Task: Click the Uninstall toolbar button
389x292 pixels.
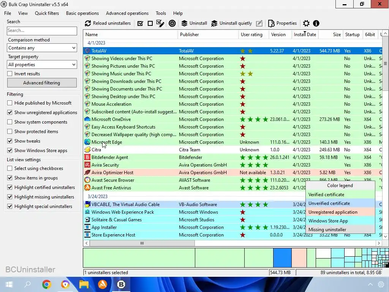Action: click(194, 23)
